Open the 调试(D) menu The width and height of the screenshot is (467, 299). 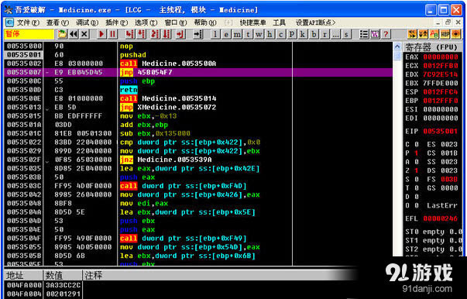click(87, 22)
